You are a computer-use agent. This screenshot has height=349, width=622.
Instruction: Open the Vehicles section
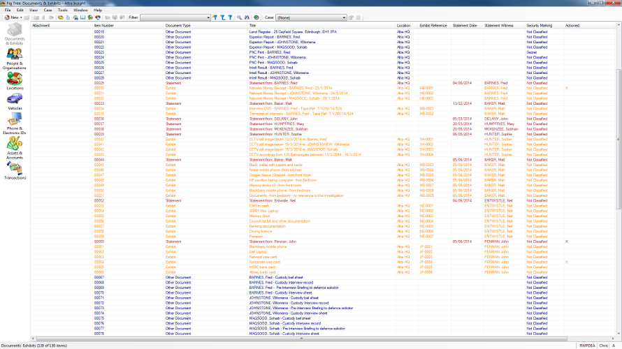(15, 101)
